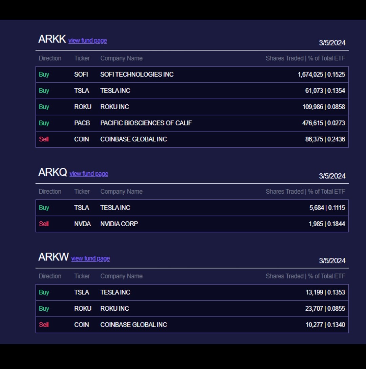Select the NVDA ticker cell
Viewport: 366px width, 369px height.
tap(82, 224)
